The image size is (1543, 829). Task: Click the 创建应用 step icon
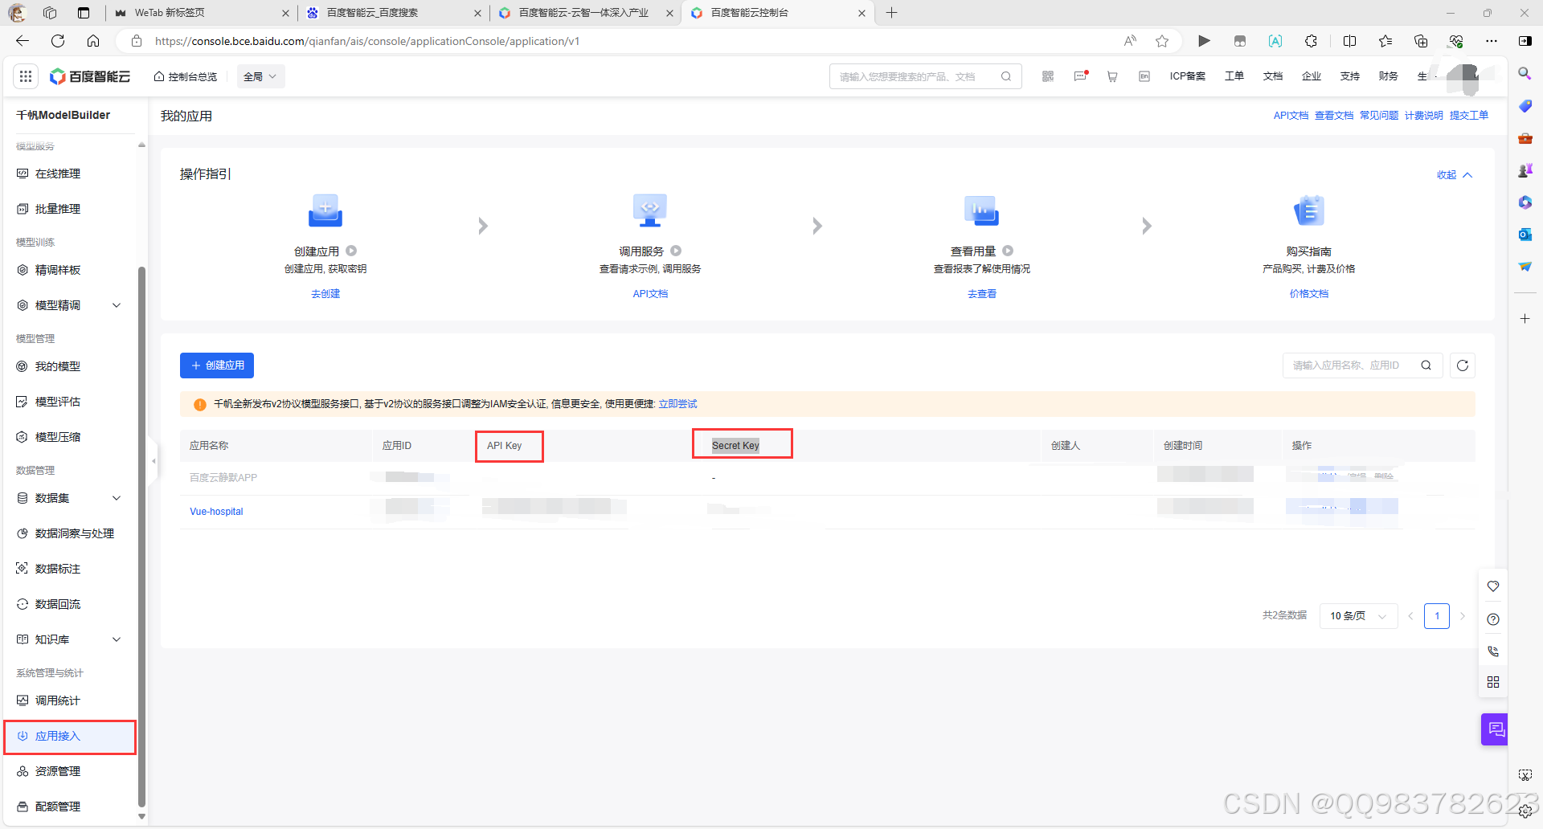(x=325, y=211)
